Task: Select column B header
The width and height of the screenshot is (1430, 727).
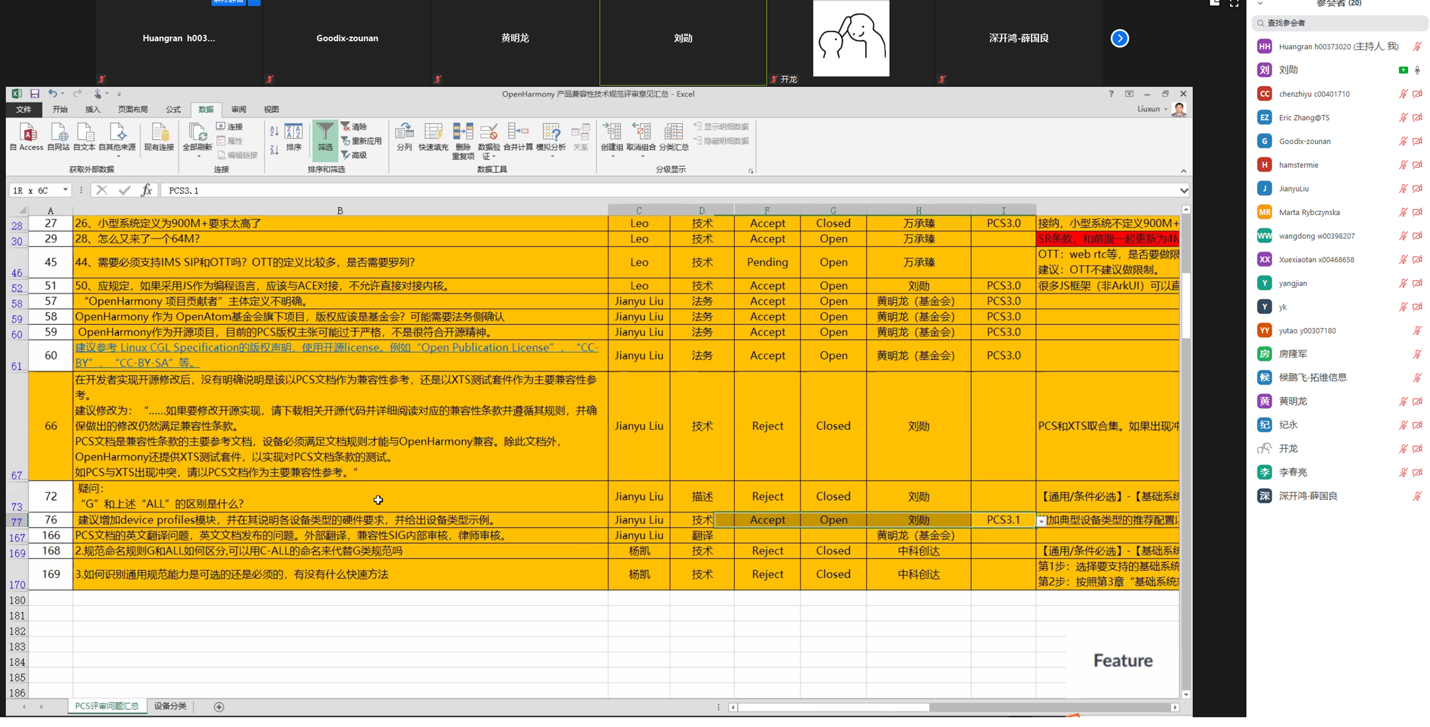Action: point(340,211)
